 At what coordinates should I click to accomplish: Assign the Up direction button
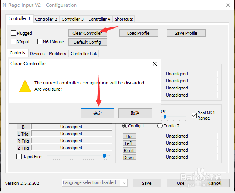[129, 136]
